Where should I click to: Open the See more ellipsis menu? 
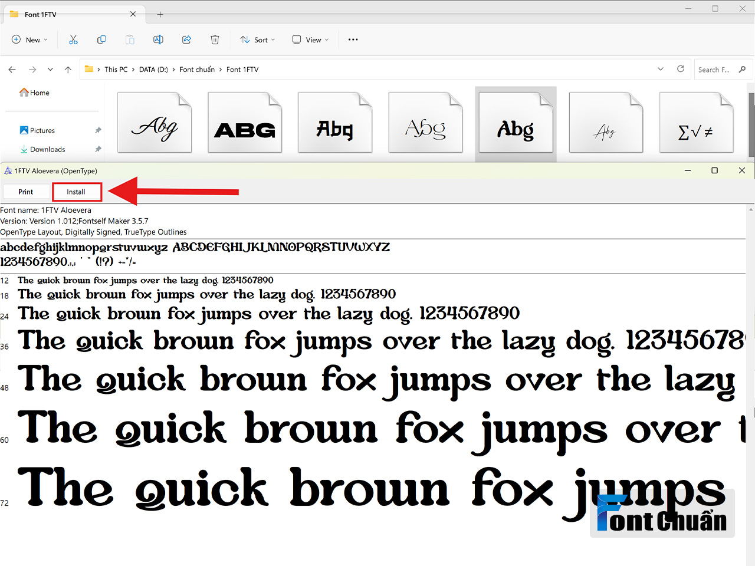353,40
